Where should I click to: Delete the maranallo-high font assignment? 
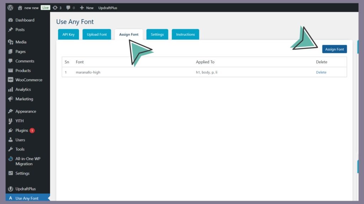(x=321, y=72)
